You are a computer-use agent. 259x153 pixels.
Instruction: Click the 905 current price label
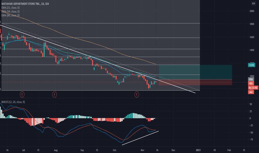tap(251, 83)
